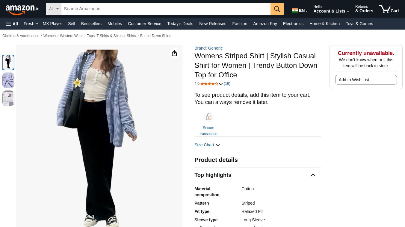Viewport: 405px width, 227px height.
Task: Select the second product thumbnail image
Action: pos(8,80)
